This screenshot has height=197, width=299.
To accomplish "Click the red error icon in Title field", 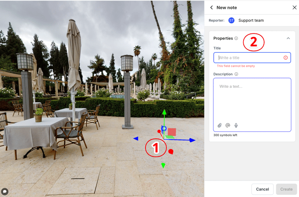I will click(286, 58).
